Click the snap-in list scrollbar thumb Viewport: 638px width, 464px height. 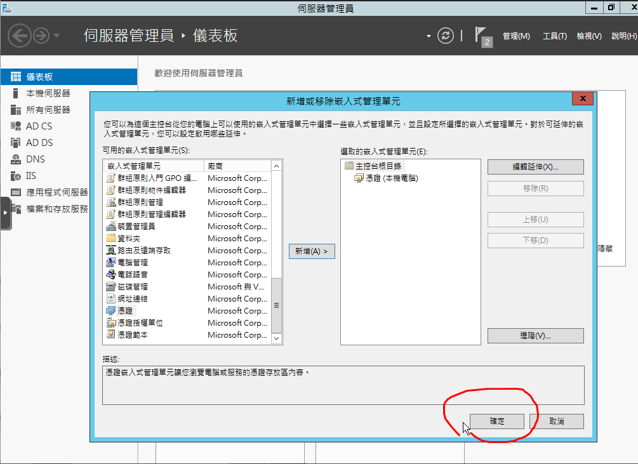276,305
